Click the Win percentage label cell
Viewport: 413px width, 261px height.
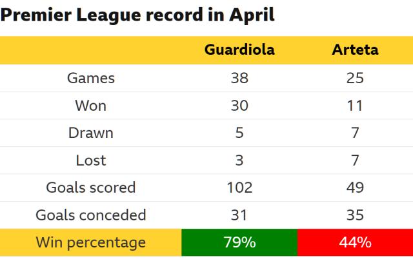tap(91, 243)
